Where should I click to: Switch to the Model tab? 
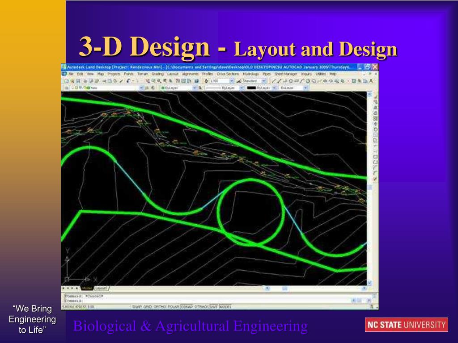click(87, 288)
